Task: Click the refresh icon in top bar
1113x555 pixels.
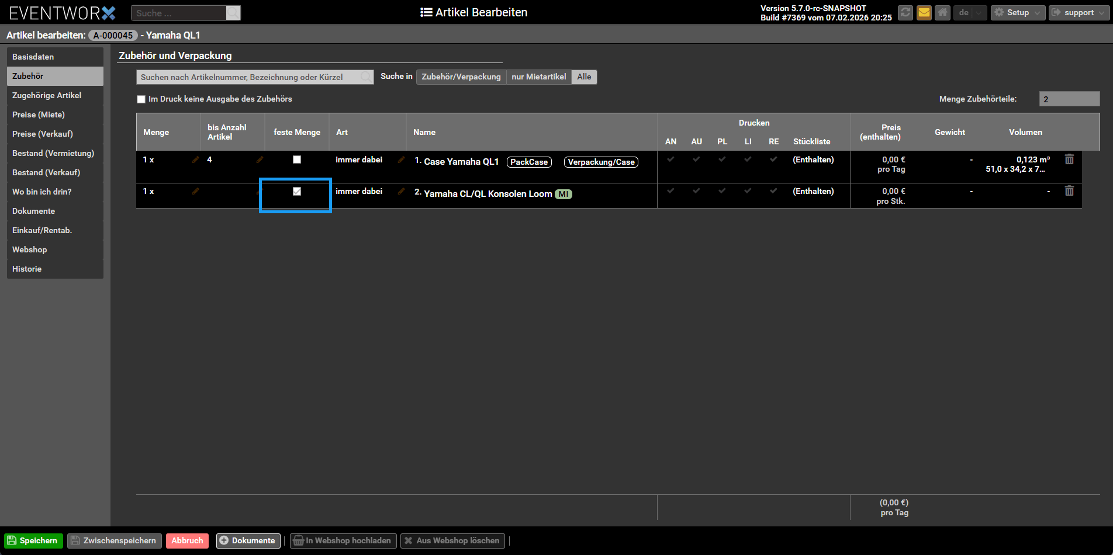Action: pyautogui.click(x=905, y=13)
